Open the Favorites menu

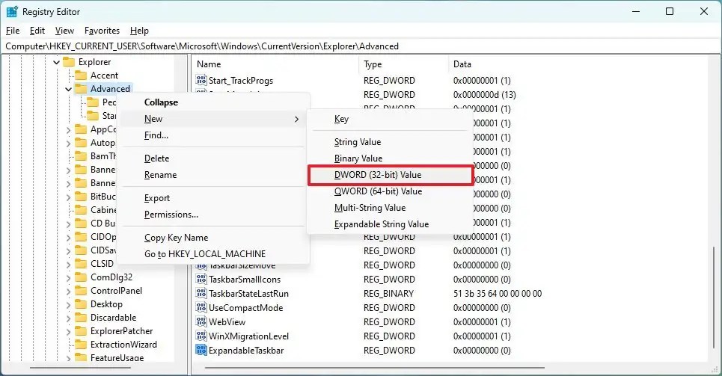(x=102, y=31)
